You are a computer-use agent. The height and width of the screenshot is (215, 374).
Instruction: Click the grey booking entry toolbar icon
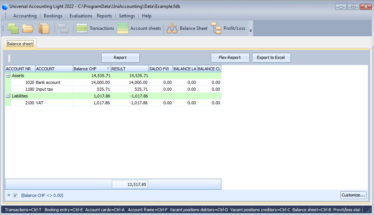(x=63, y=28)
